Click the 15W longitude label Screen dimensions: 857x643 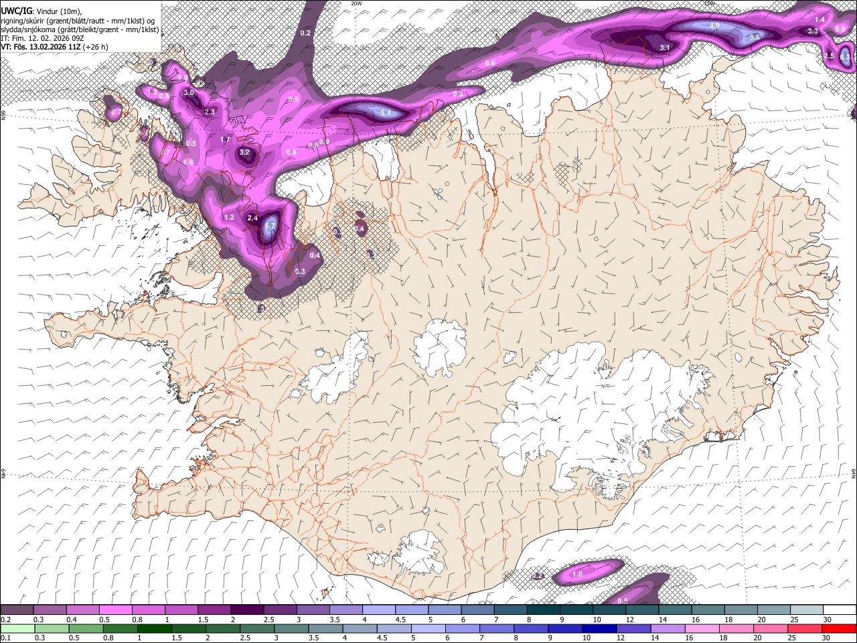[709, 3]
